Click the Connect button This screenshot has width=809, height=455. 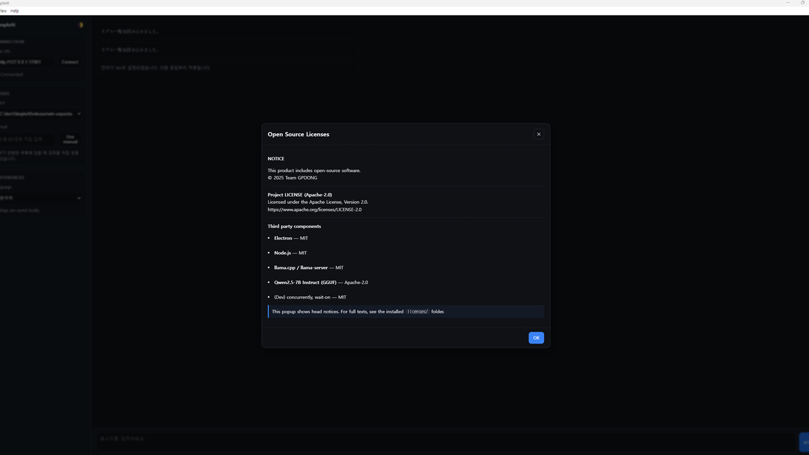click(x=70, y=62)
